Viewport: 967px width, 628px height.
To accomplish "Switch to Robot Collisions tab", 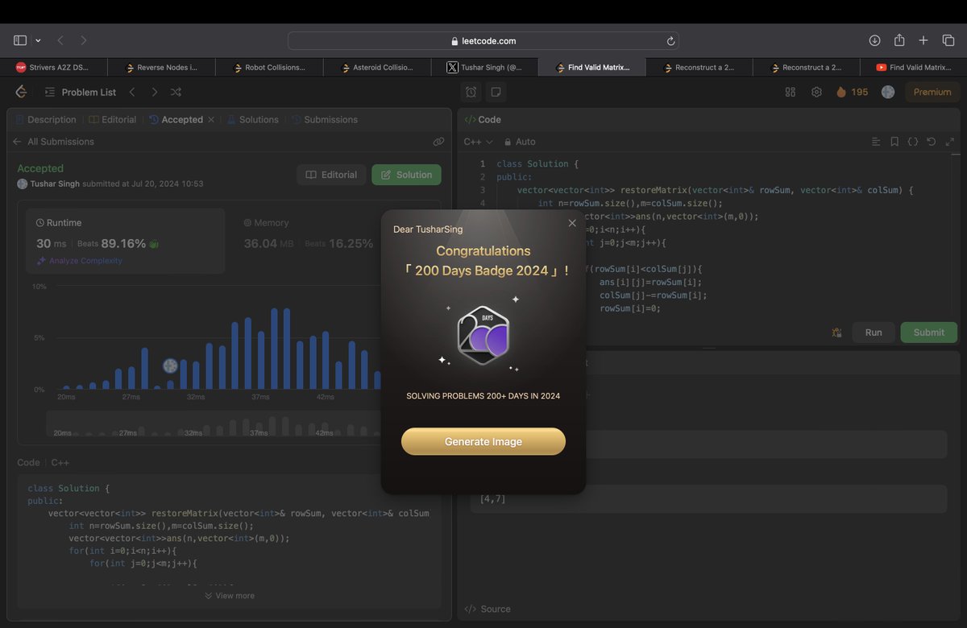I will tap(269, 68).
